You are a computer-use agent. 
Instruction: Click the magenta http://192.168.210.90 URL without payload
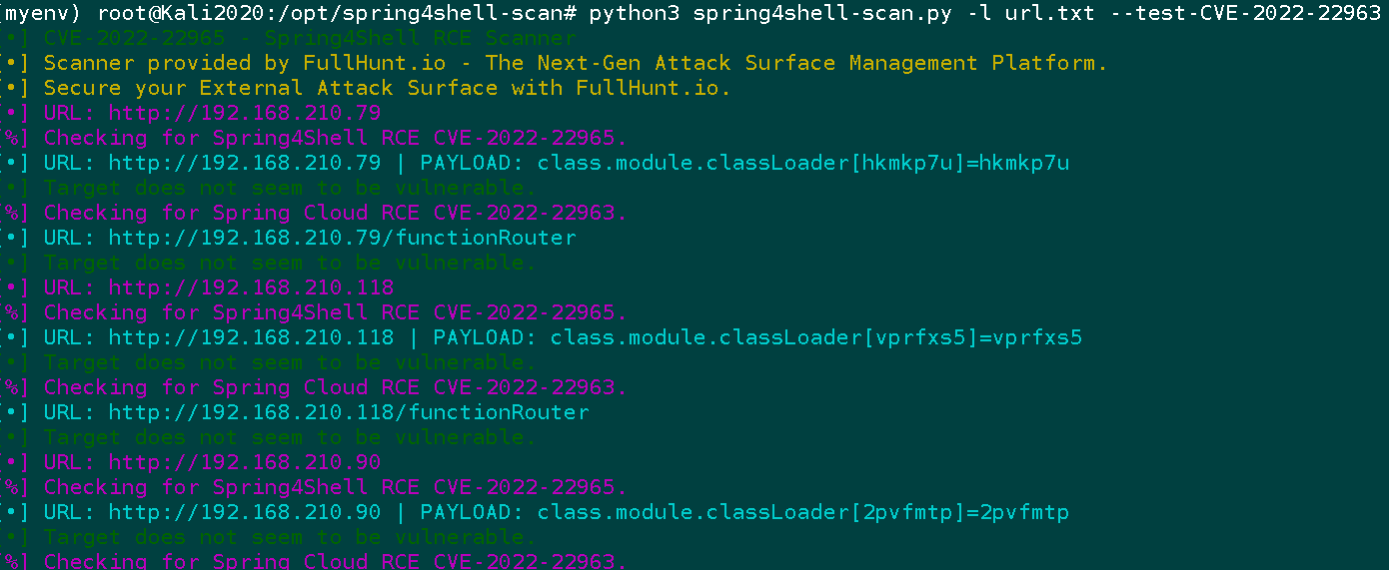245,462
